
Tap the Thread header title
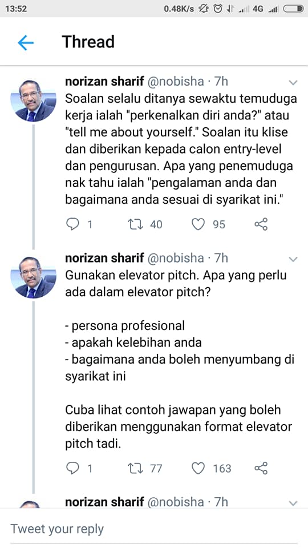click(88, 42)
